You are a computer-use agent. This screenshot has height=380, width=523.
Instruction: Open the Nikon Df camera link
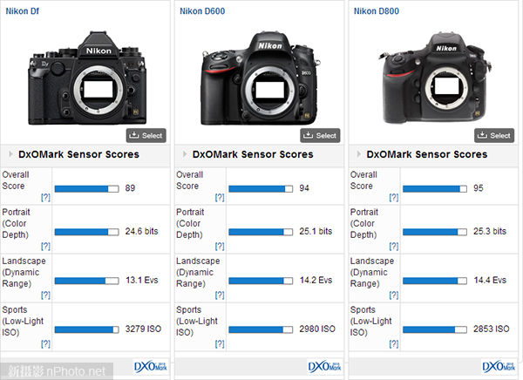[23, 11]
